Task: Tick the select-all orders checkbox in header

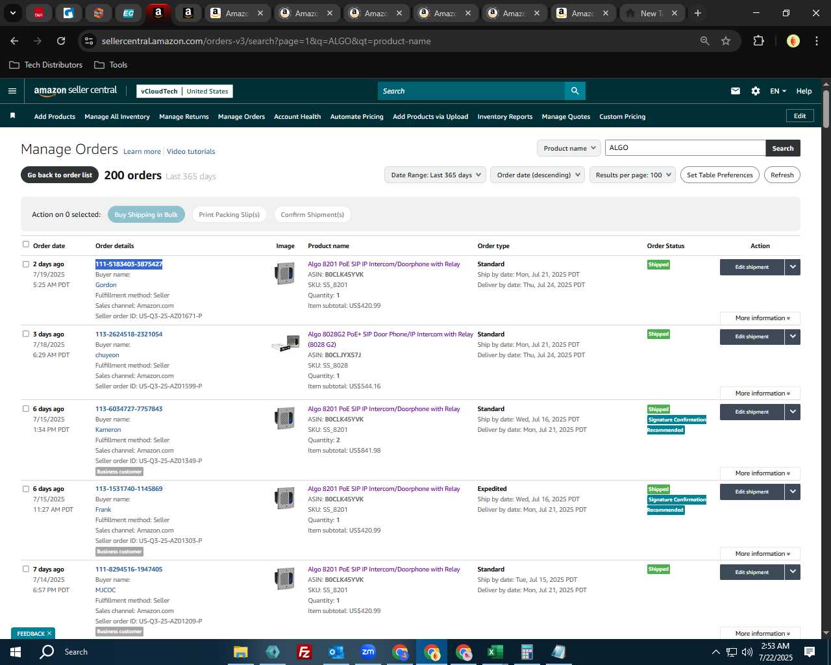Action: click(x=26, y=244)
